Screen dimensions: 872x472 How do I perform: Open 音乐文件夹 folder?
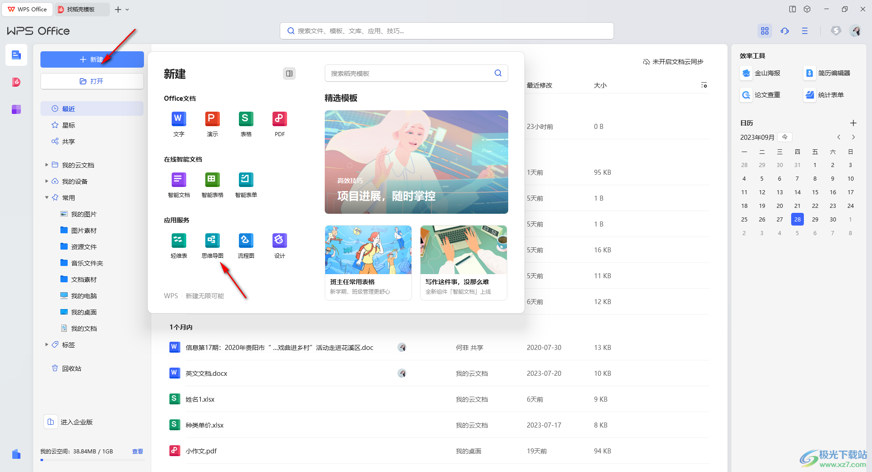82,263
